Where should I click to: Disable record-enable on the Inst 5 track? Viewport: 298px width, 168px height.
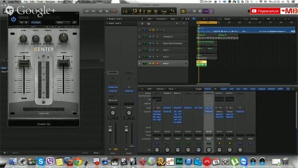point(157,63)
